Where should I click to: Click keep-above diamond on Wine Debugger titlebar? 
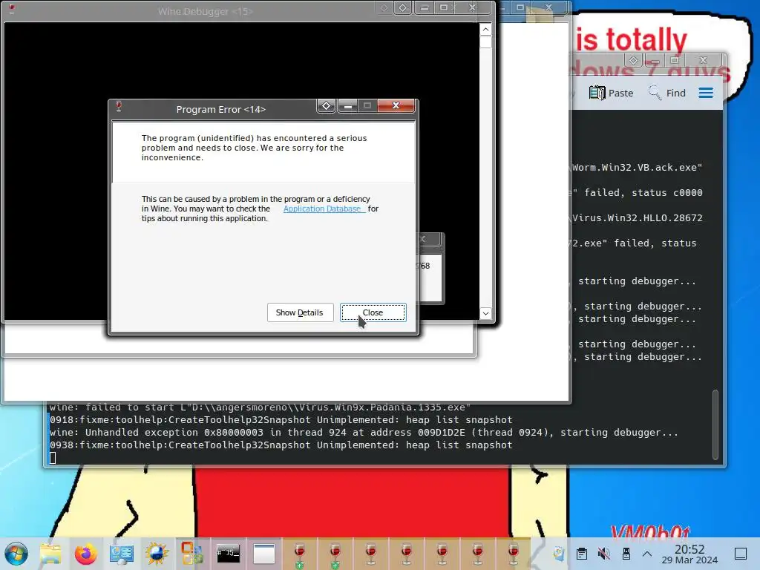[403, 7]
